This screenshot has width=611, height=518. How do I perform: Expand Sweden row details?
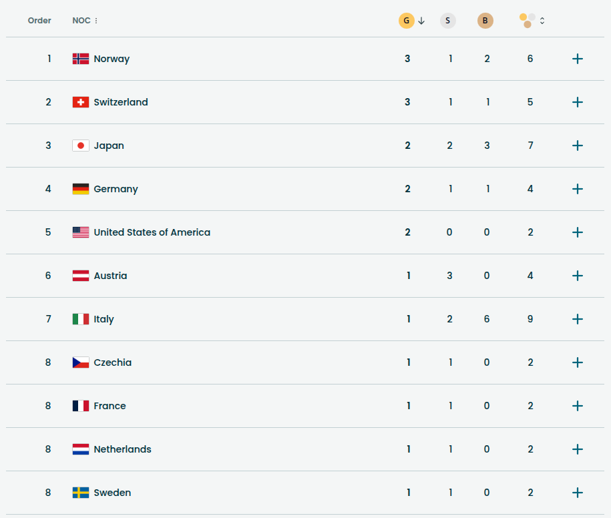[578, 493]
